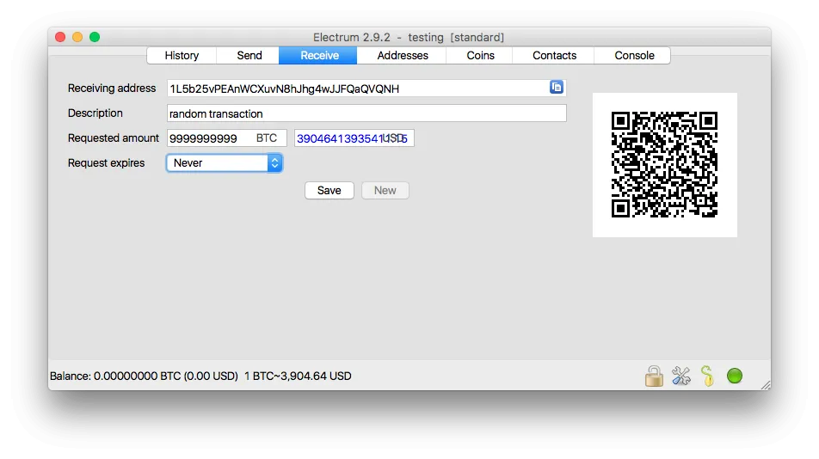Switch to the Send tab
This screenshot has width=819, height=459.
tap(249, 55)
